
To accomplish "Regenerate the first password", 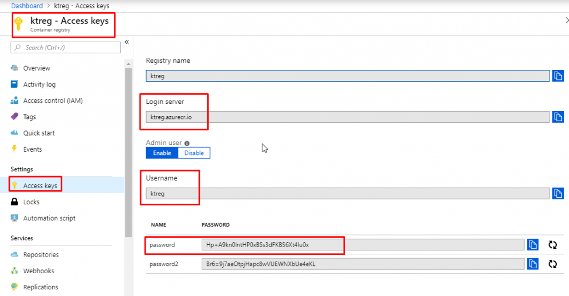I will [x=553, y=245].
